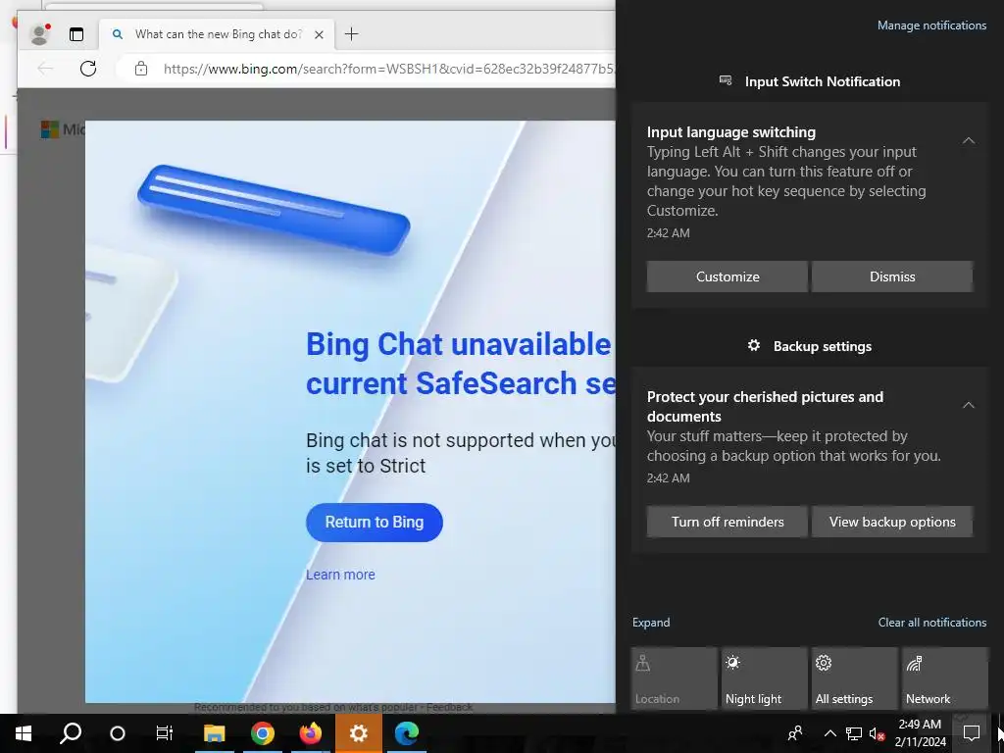
Task: Open Manage notifications link
Action: click(931, 25)
